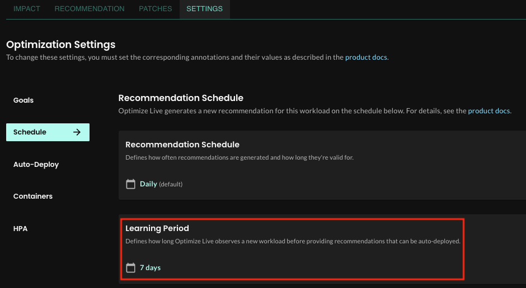Click the calendar icon beside Daily
The image size is (526, 288).
[x=130, y=184]
